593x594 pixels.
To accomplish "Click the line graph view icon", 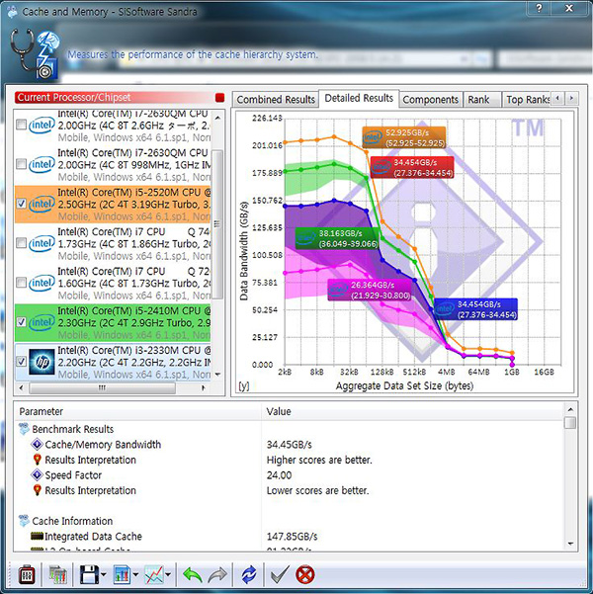I will coord(154,574).
